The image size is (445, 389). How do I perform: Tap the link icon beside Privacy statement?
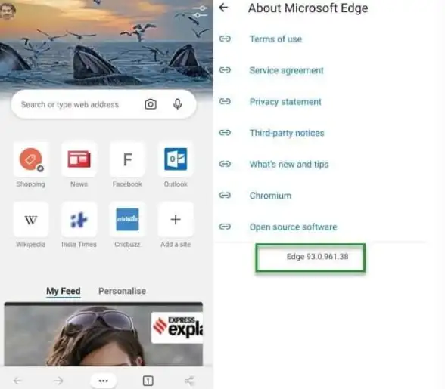pos(225,101)
